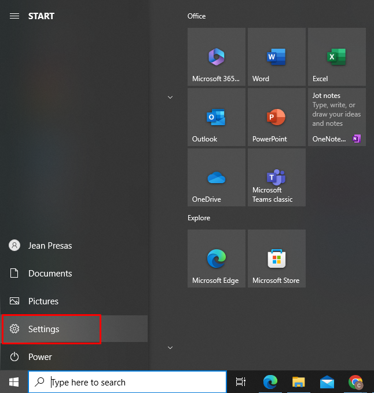
Task: Launch Outlook from the Start menu
Action: pyautogui.click(x=217, y=117)
